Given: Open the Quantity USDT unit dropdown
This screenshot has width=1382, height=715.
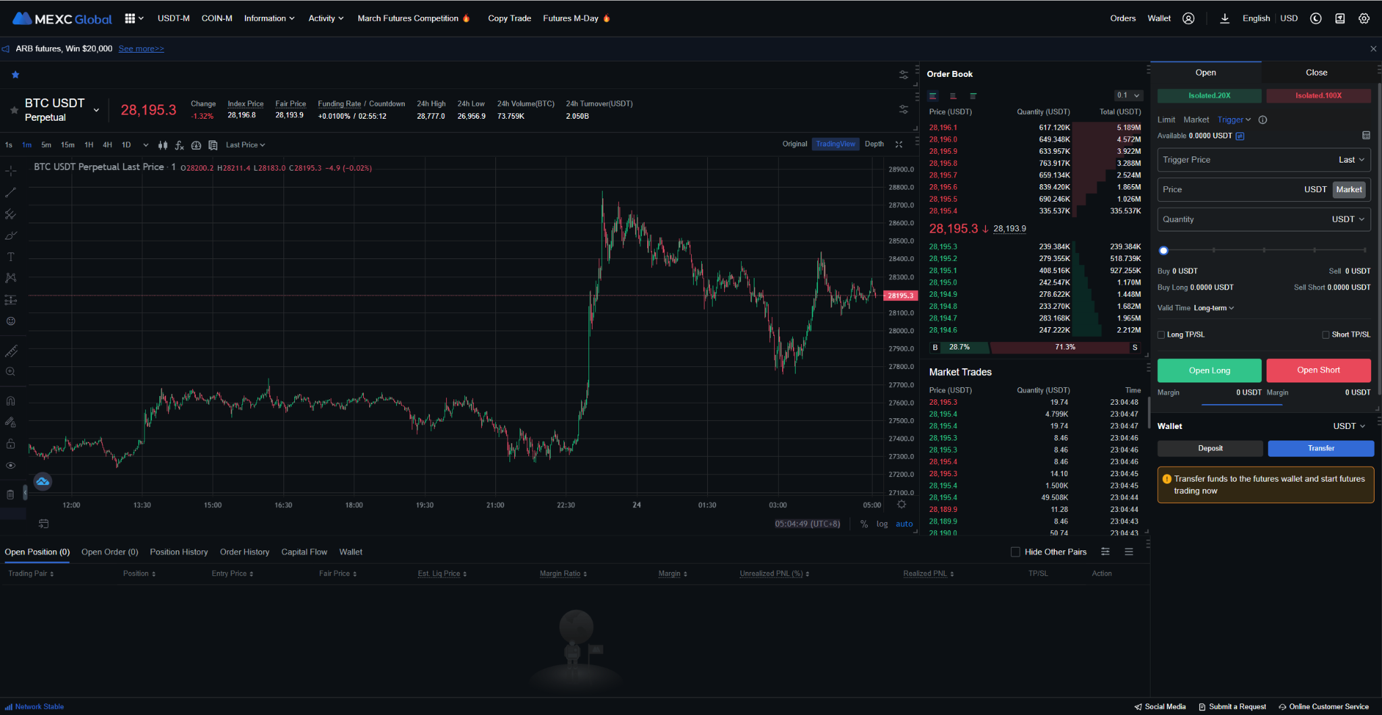Looking at the screenshot, I should click(1348, 219).
